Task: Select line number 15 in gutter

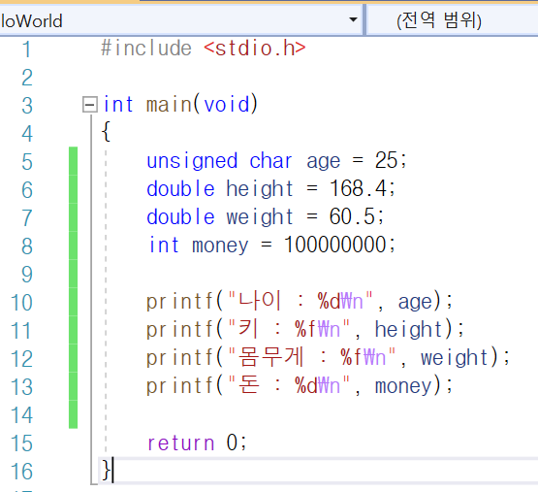Action: pos(21,443)
